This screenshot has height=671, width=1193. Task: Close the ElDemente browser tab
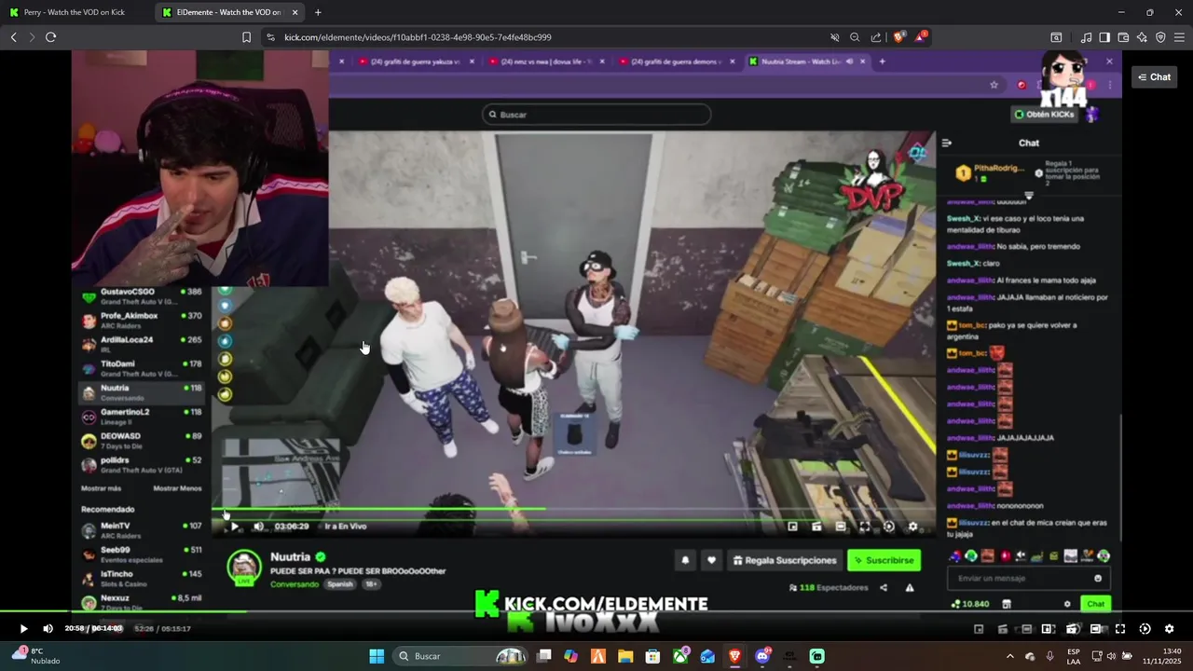click(295, 12)
